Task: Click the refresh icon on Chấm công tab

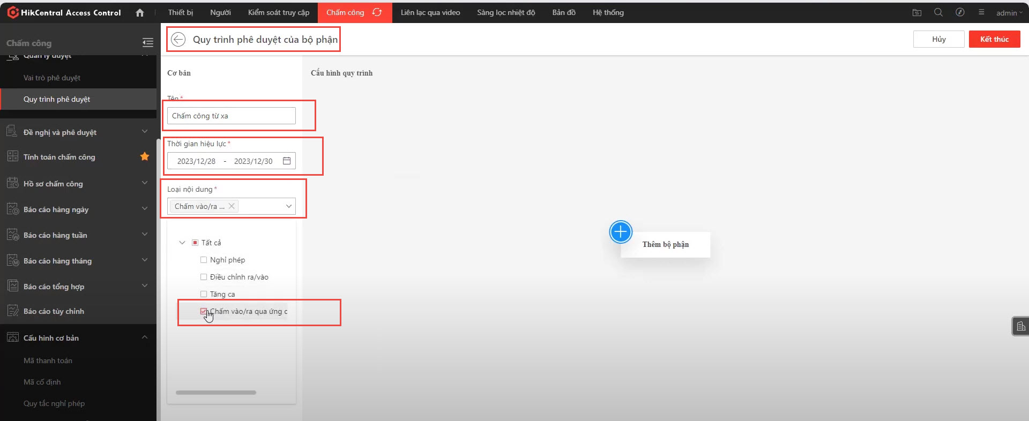Action: [377, 12]
